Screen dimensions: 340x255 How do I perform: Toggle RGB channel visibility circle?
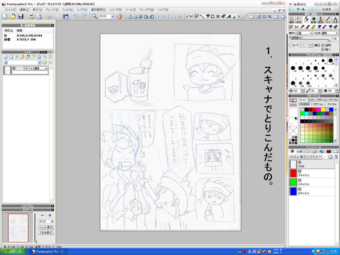point(300,162)
